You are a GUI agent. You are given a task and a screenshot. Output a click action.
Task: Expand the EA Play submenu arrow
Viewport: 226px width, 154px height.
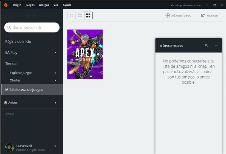point(55,53)
